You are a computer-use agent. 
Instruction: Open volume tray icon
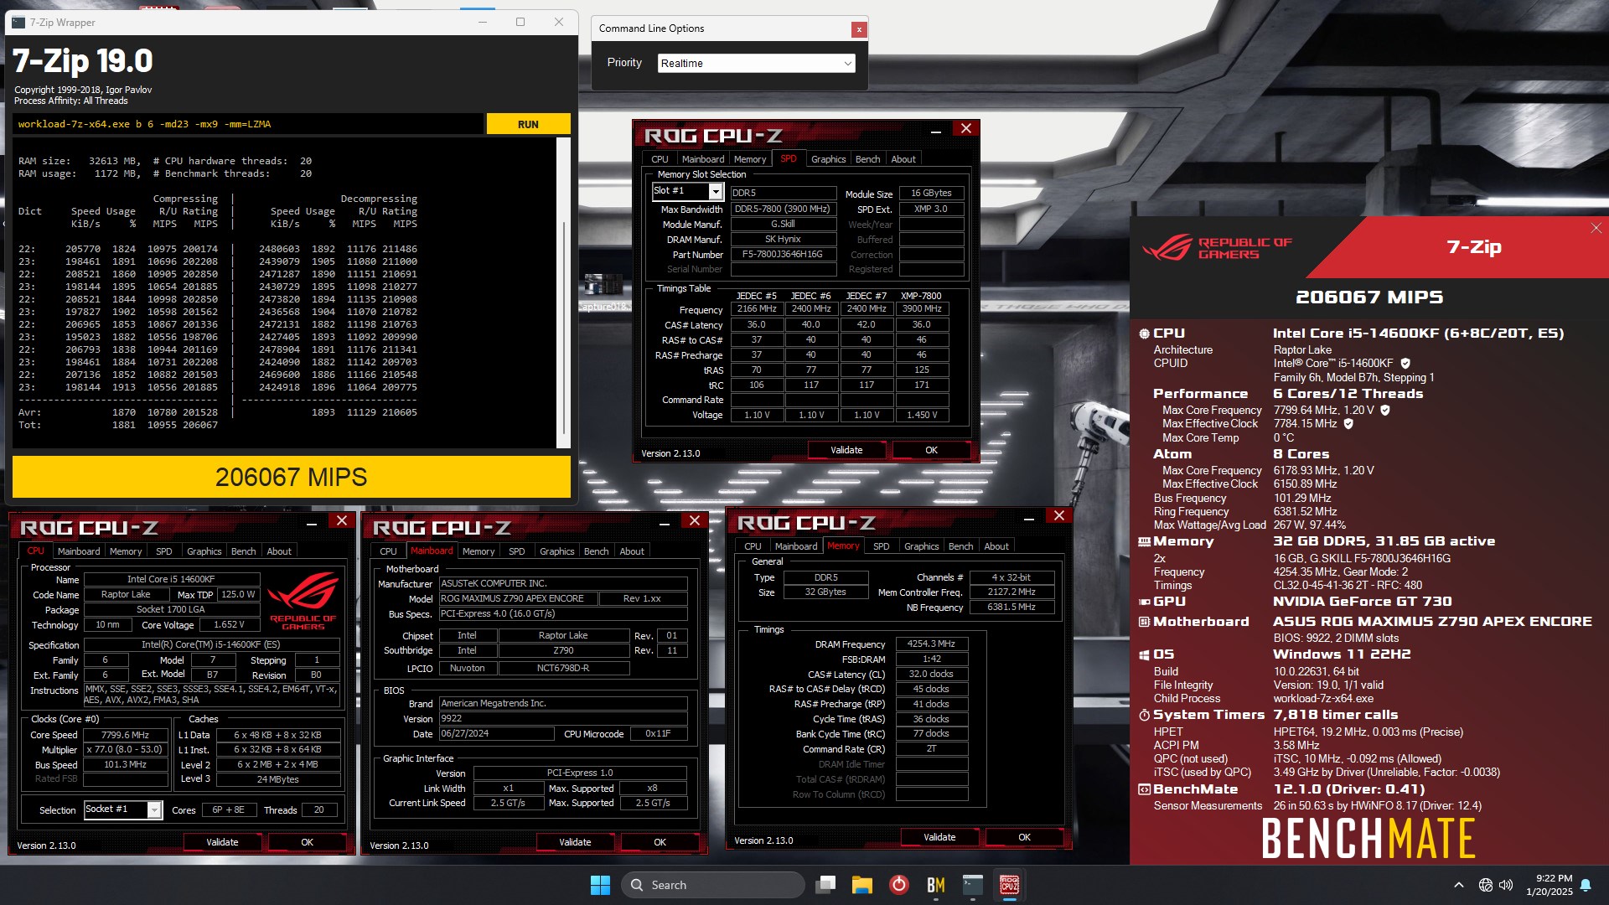click(1506, 885)
